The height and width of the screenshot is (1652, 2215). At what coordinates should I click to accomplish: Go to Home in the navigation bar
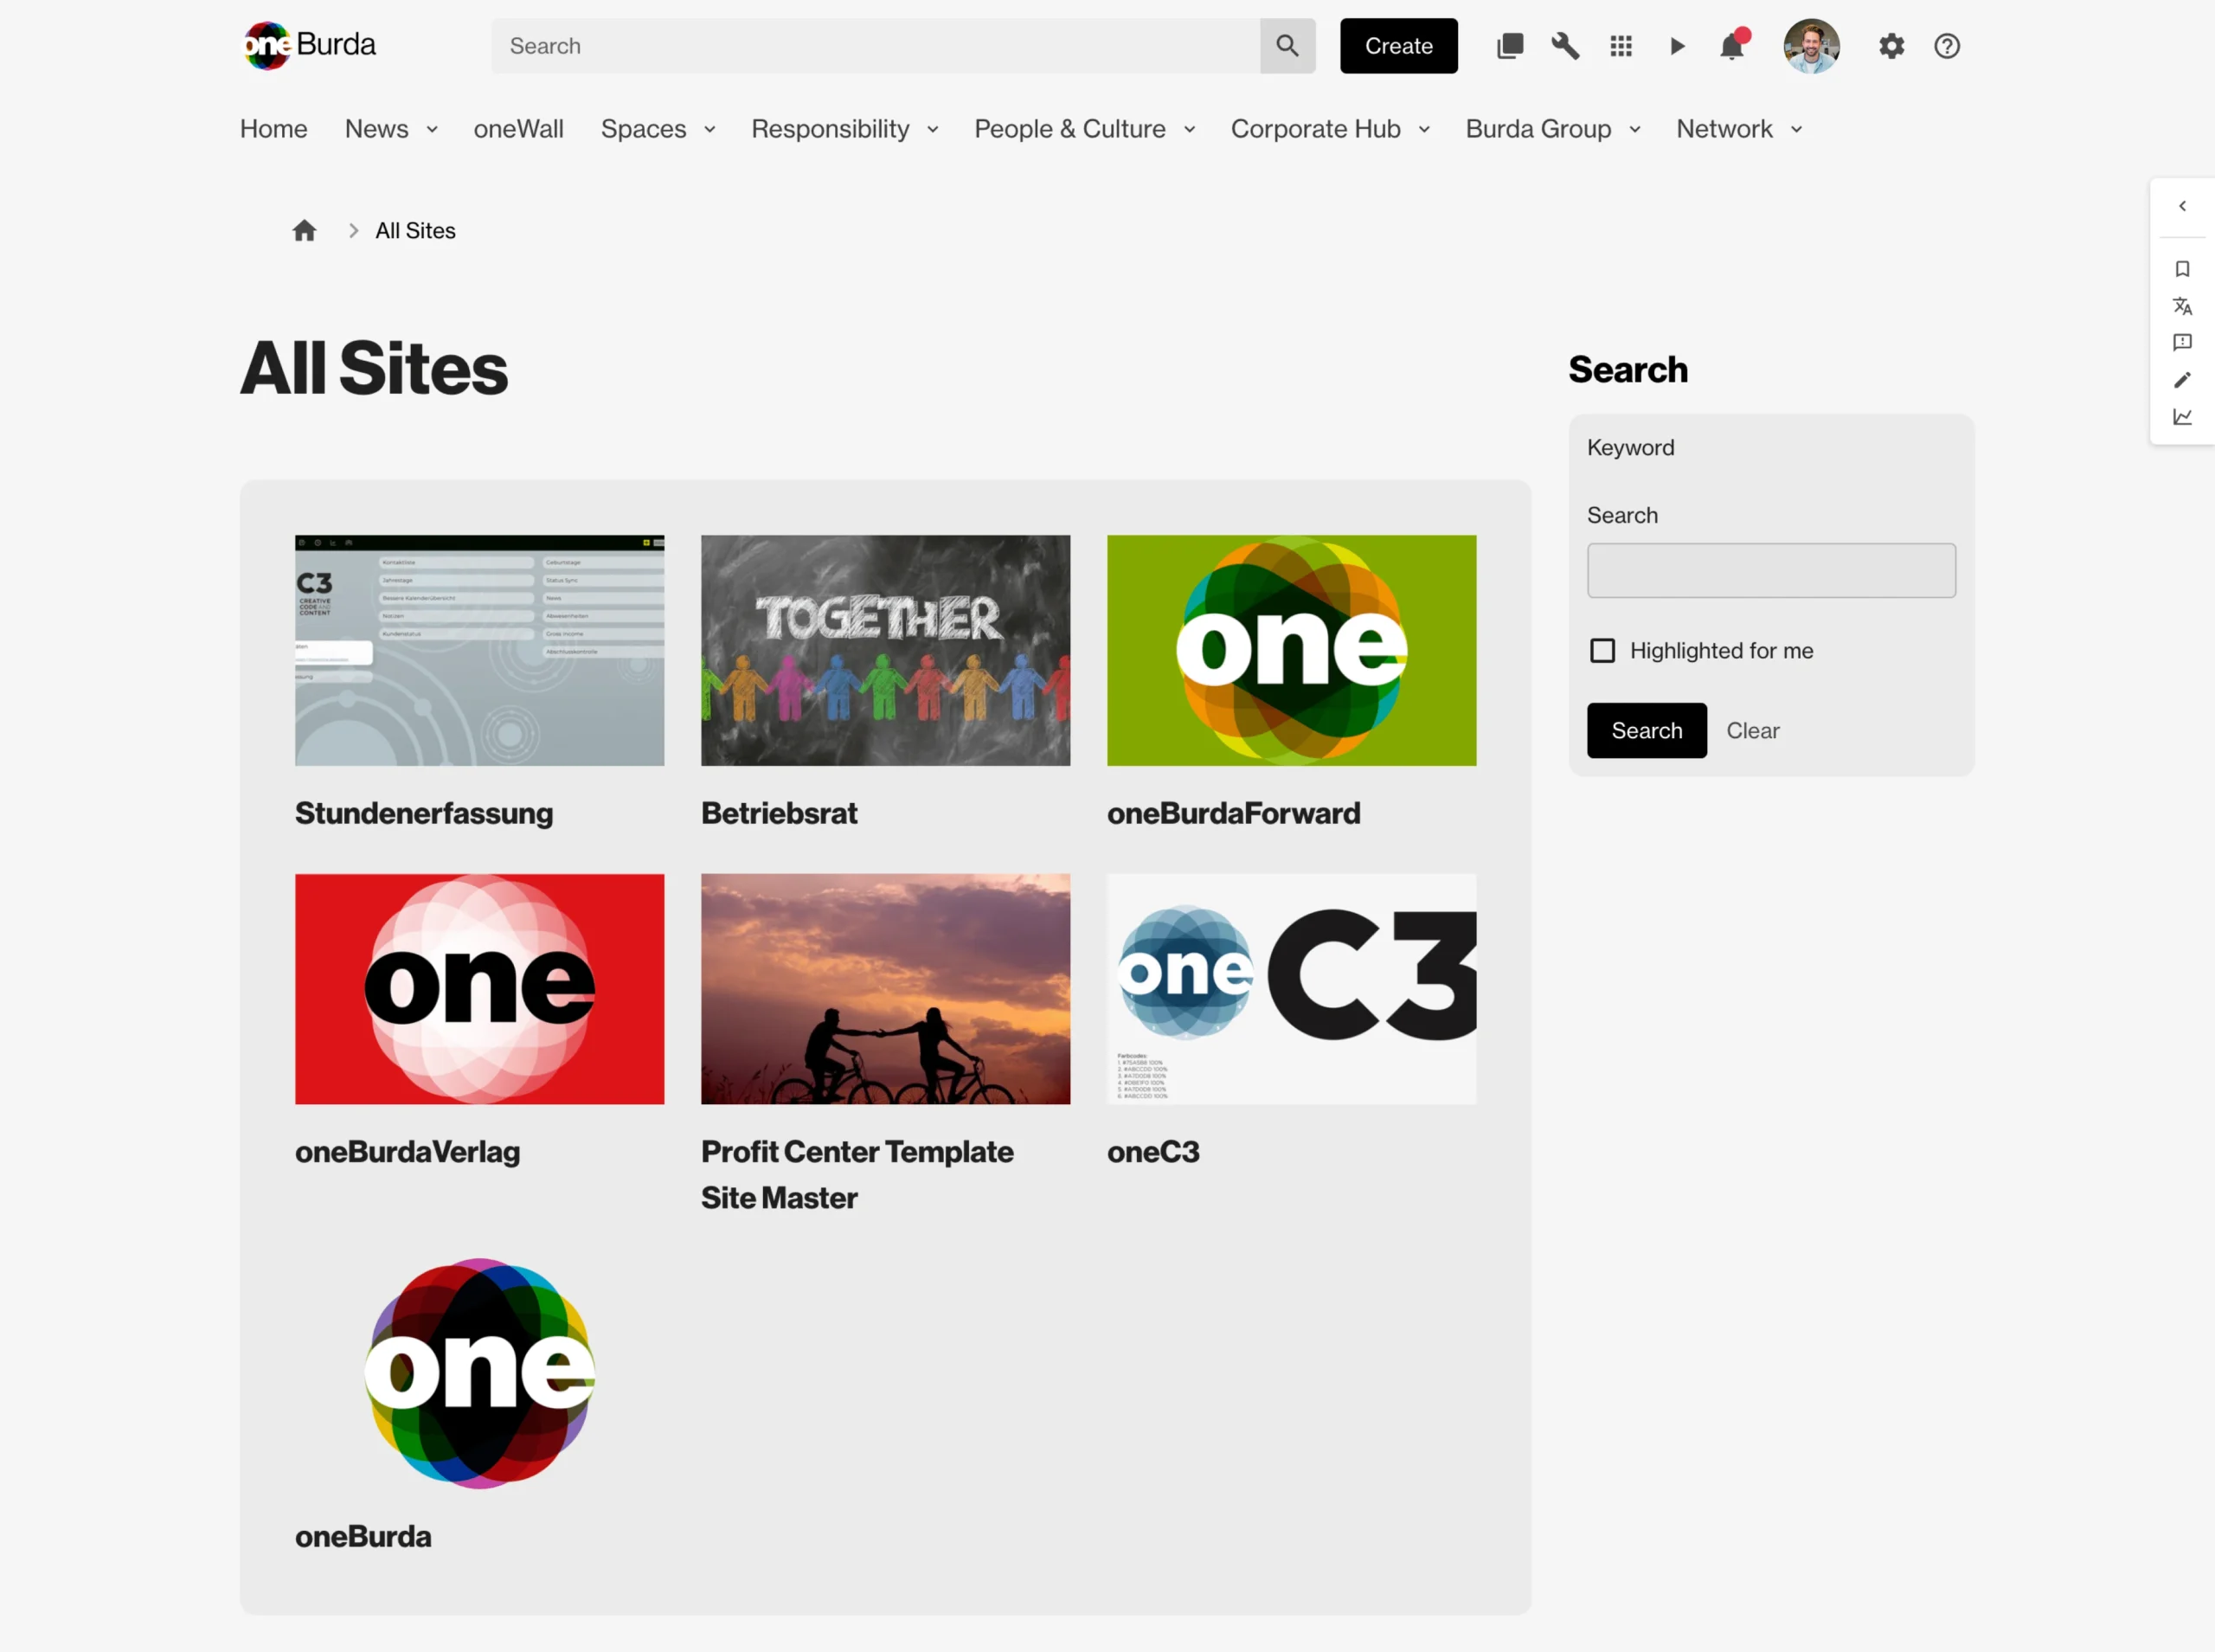pyautogui.click(x=274, y=129)
